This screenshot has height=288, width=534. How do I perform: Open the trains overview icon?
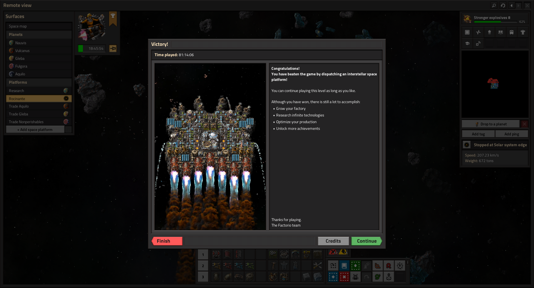(511, 32)
